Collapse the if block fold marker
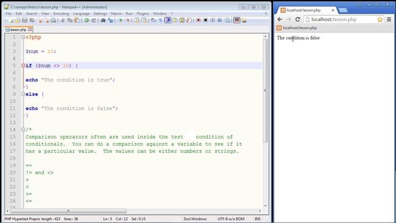Image resolution: width=396 pixels, height=223 pixels. click(24, 66)
